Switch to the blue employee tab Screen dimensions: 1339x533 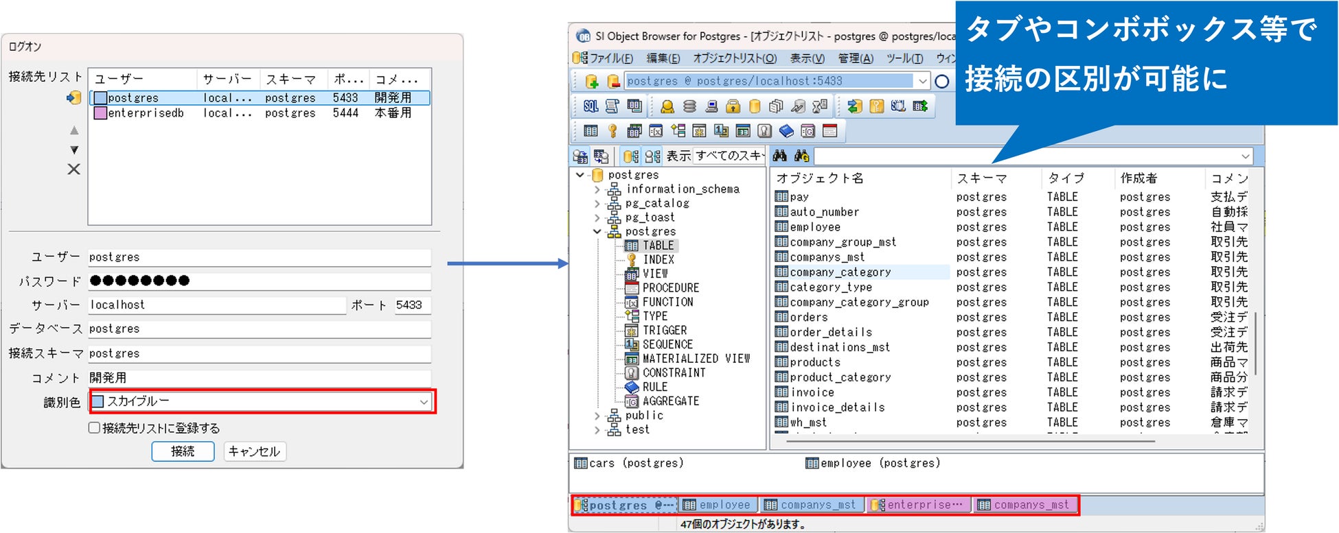pos(718,505)
